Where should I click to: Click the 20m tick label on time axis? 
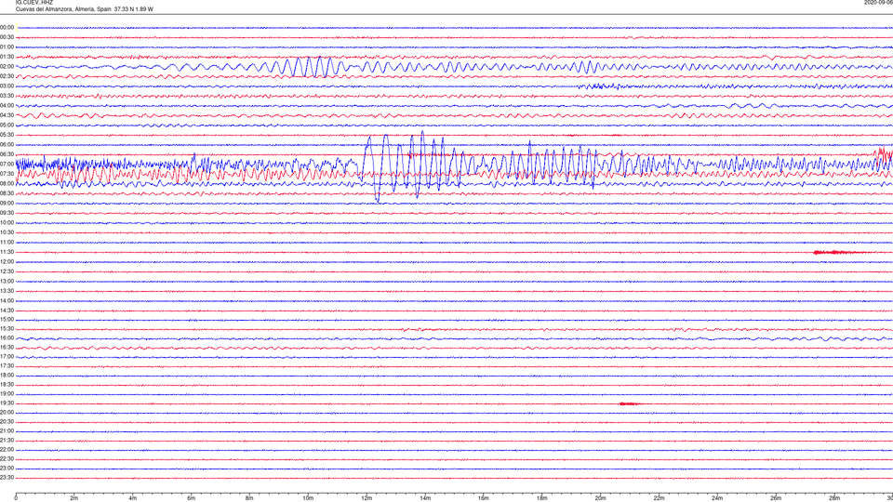point(600,498)
